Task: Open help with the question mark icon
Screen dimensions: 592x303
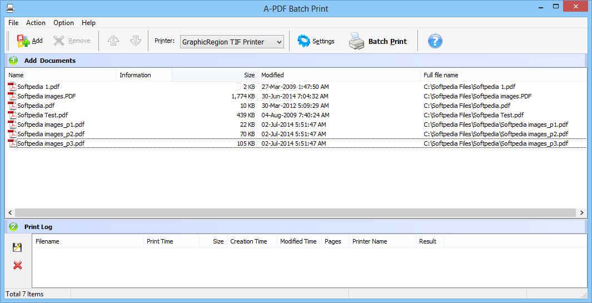Action: (435, 41)
